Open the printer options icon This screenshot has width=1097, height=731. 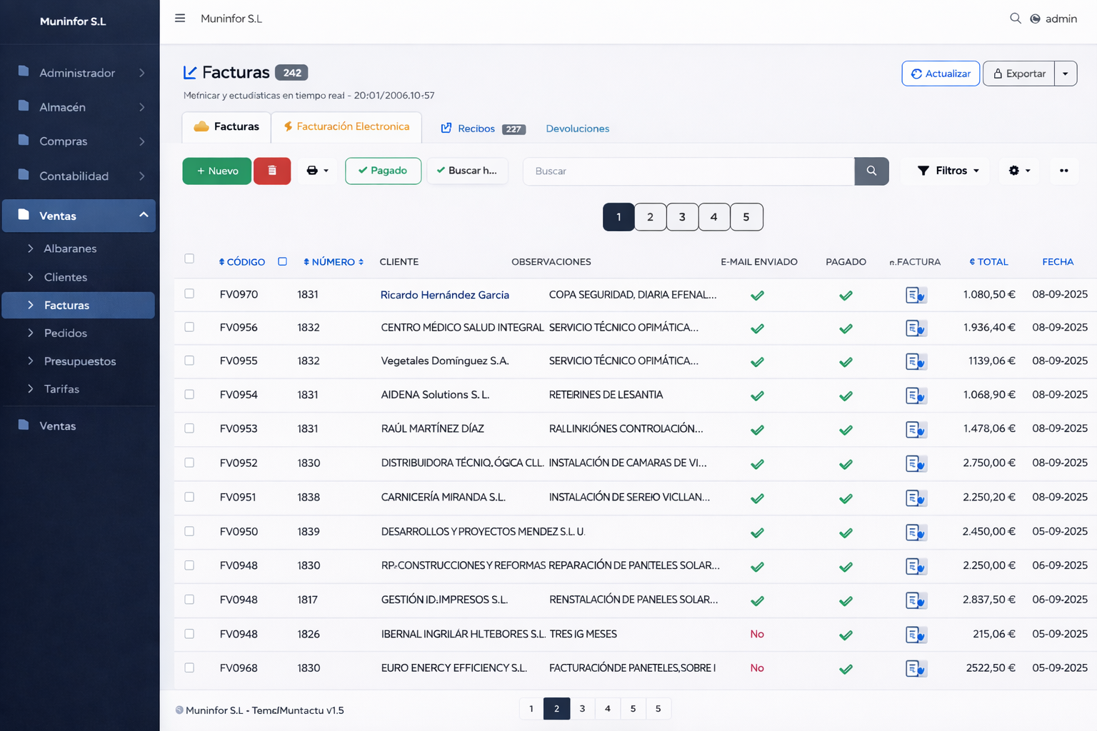[317, 171]
